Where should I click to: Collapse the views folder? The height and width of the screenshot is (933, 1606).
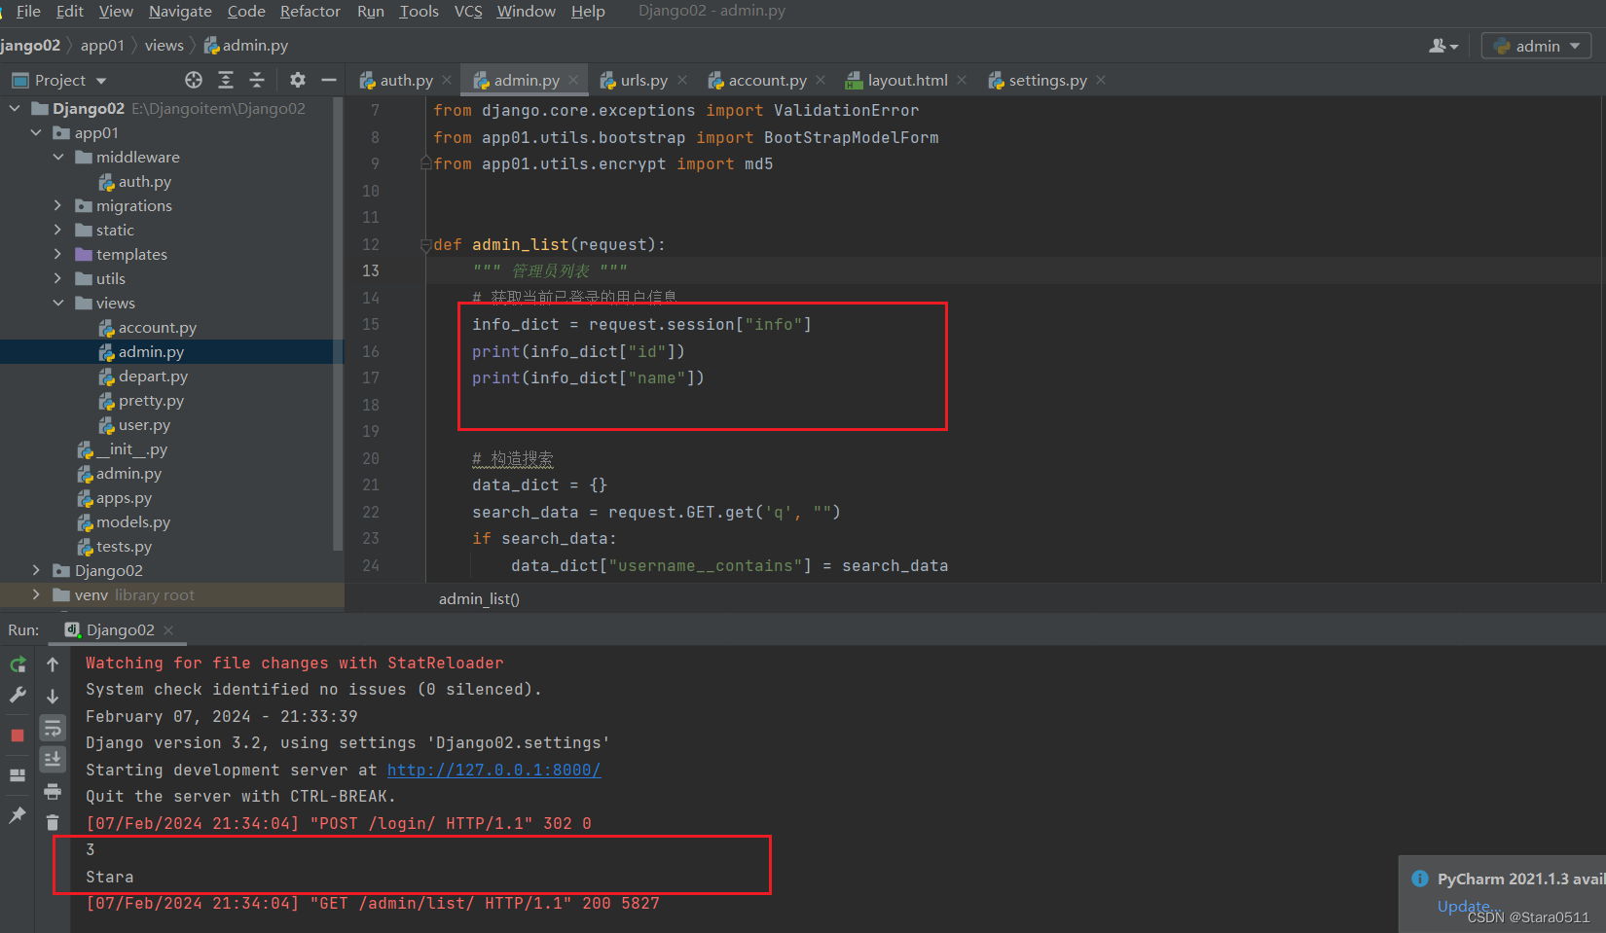[57, 303]
